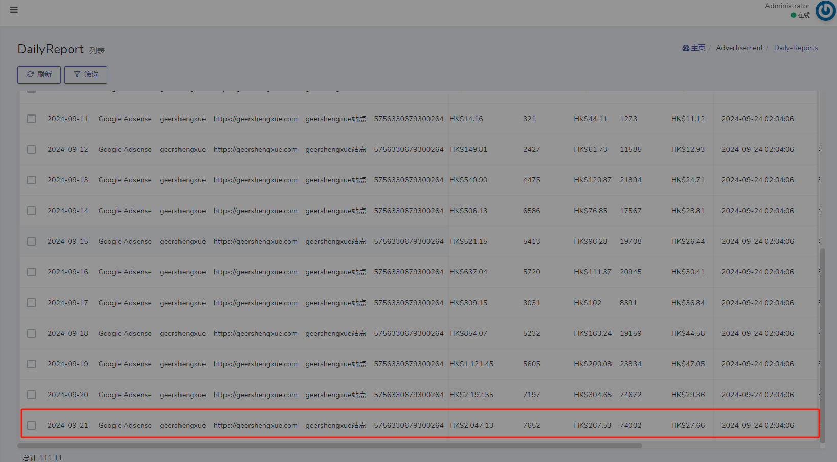The height and width of the screenshot is (462, 837).
Task: Click earnings HK$521.15
Action: (x=468, y=241)
